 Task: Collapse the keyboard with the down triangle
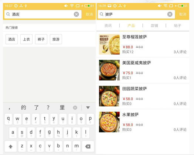click(88, 107)
